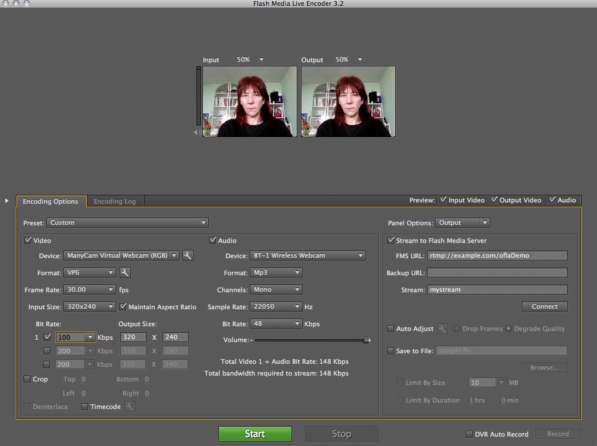Open the Input zoom 50% dropdown arrow
The height and width of the screenshot is (446, 597).
coord(262,60)
